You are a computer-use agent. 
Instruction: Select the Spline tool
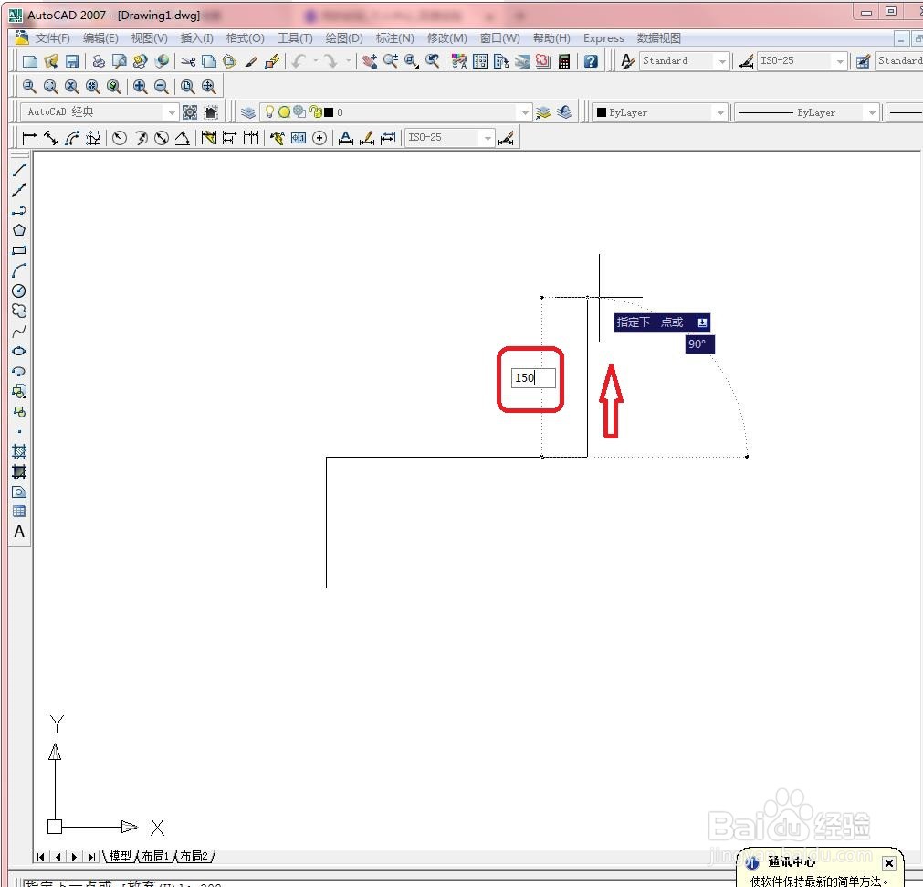coord(19,331)
